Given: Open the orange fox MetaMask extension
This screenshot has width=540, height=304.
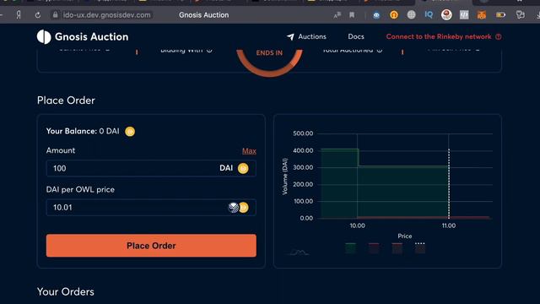Looking at the screenshot, I should (x=482, y=15).
